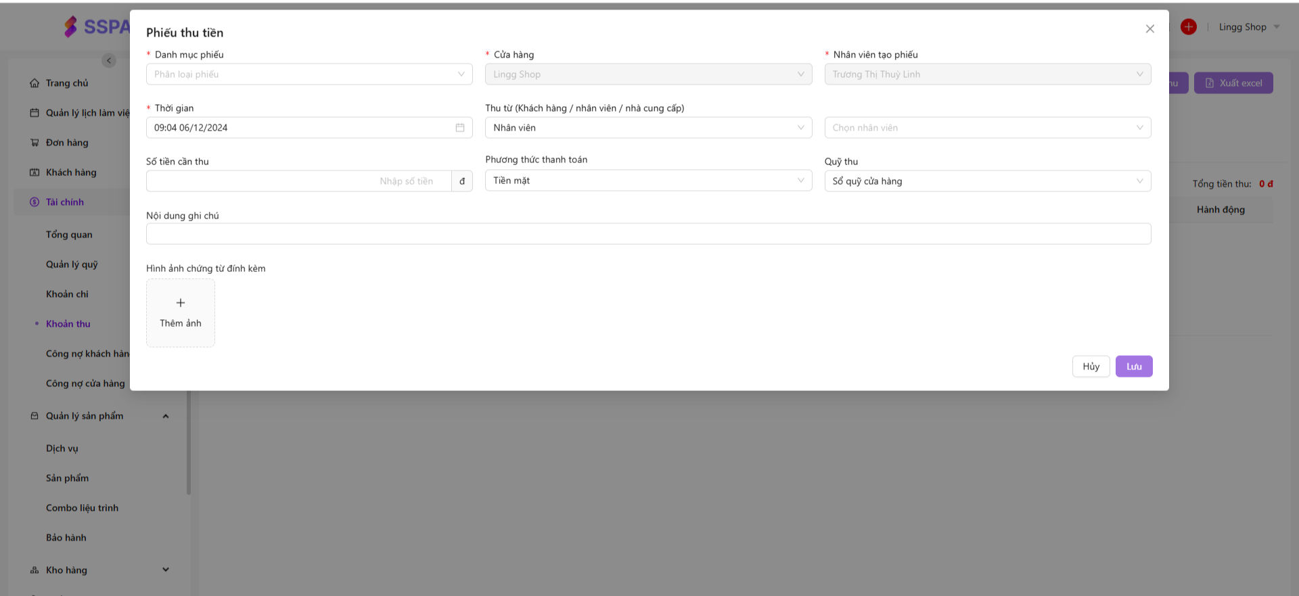1299x596 pixels.
Task: Open Tổng quan submenu item
Action: click(x=69, y=235)
